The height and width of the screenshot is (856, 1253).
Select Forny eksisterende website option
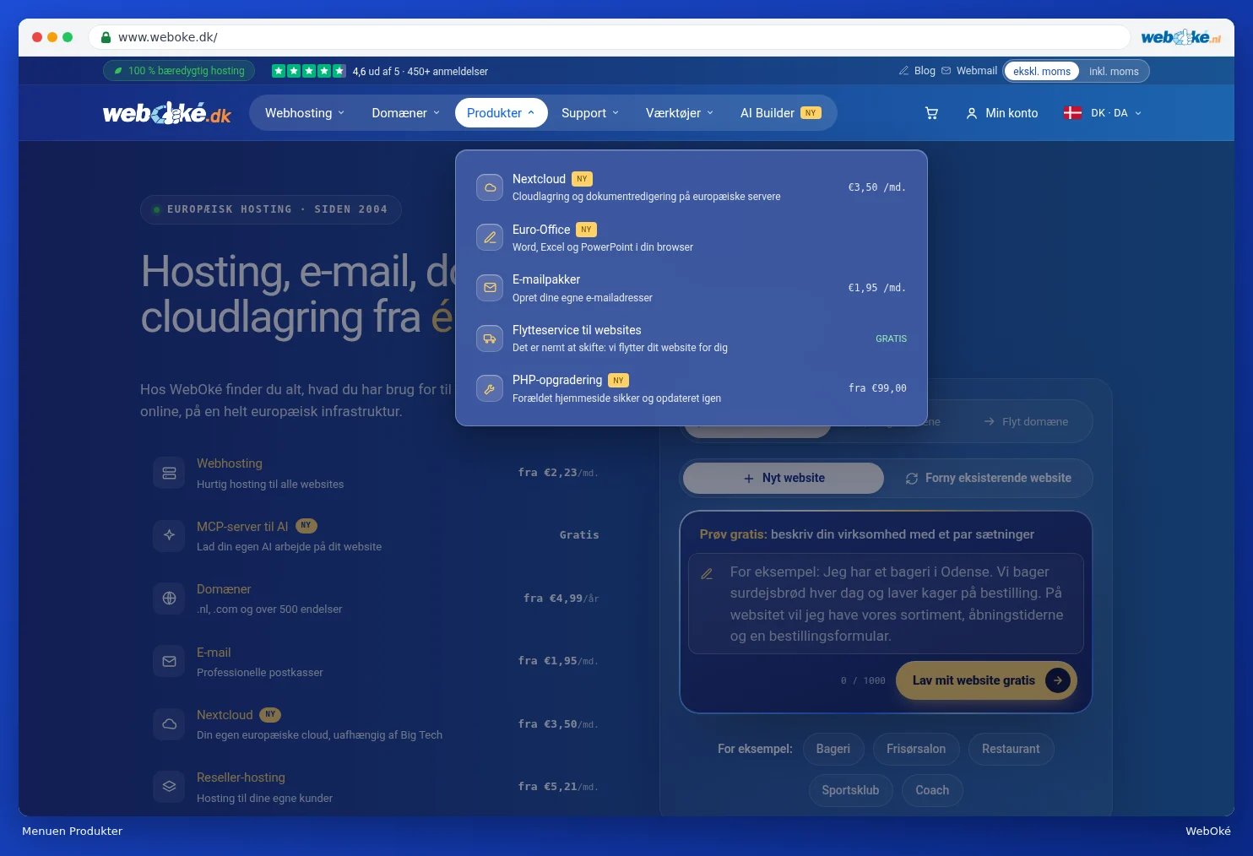(x=988, y=478)
